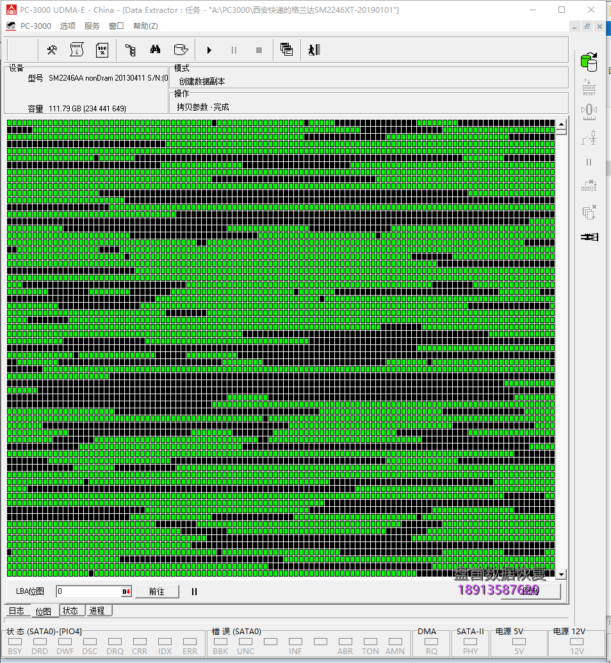
Task: Click the wrench and hammer tools icon
Action: coord(53,50)
